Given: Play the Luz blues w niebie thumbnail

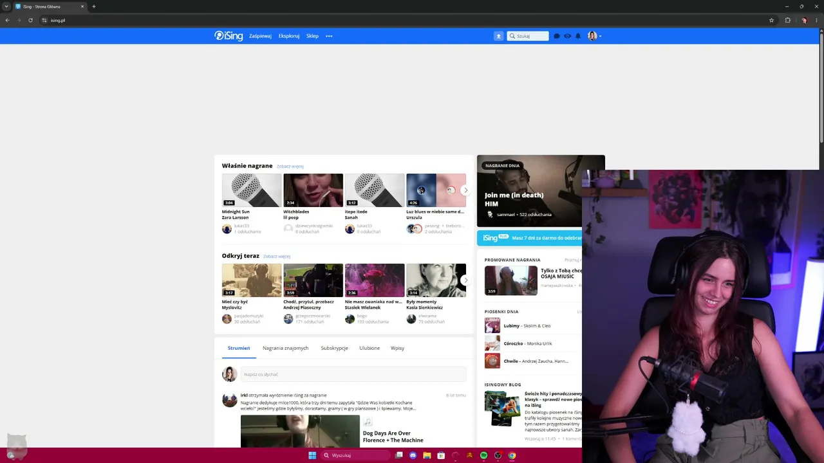Looking at the screenshot, I should point(436,190).
